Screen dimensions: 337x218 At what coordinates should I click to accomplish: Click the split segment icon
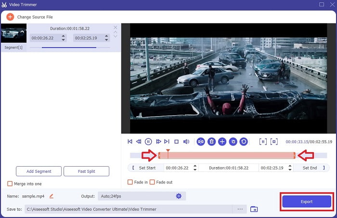[201, 142]
